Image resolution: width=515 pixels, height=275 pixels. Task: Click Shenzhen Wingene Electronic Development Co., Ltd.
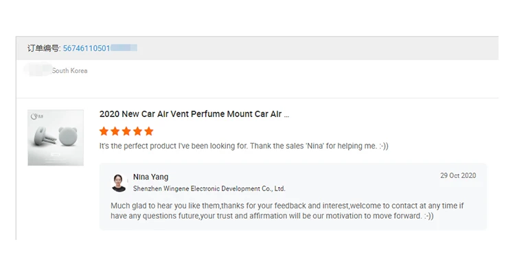(209, 188)
